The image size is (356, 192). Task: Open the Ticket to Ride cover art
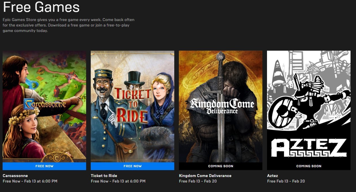click(x=132, y=107)
